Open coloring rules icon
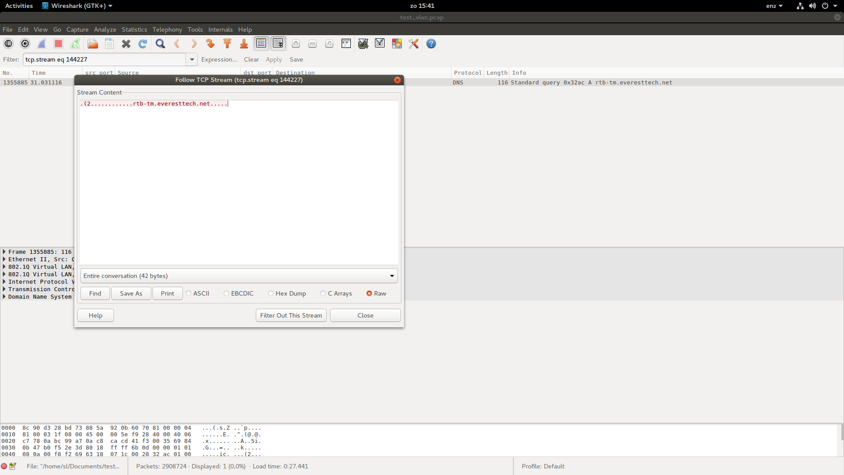Image resolution: width=844 pixels, height=475 pixels. 397,44
